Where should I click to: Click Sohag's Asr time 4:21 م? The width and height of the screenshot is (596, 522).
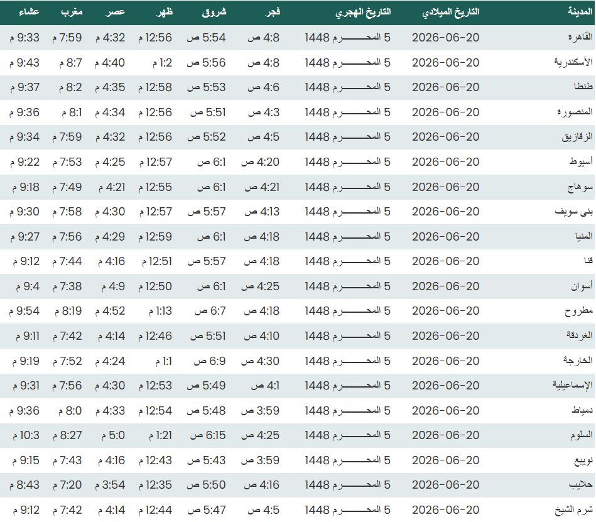coord(112,187)
